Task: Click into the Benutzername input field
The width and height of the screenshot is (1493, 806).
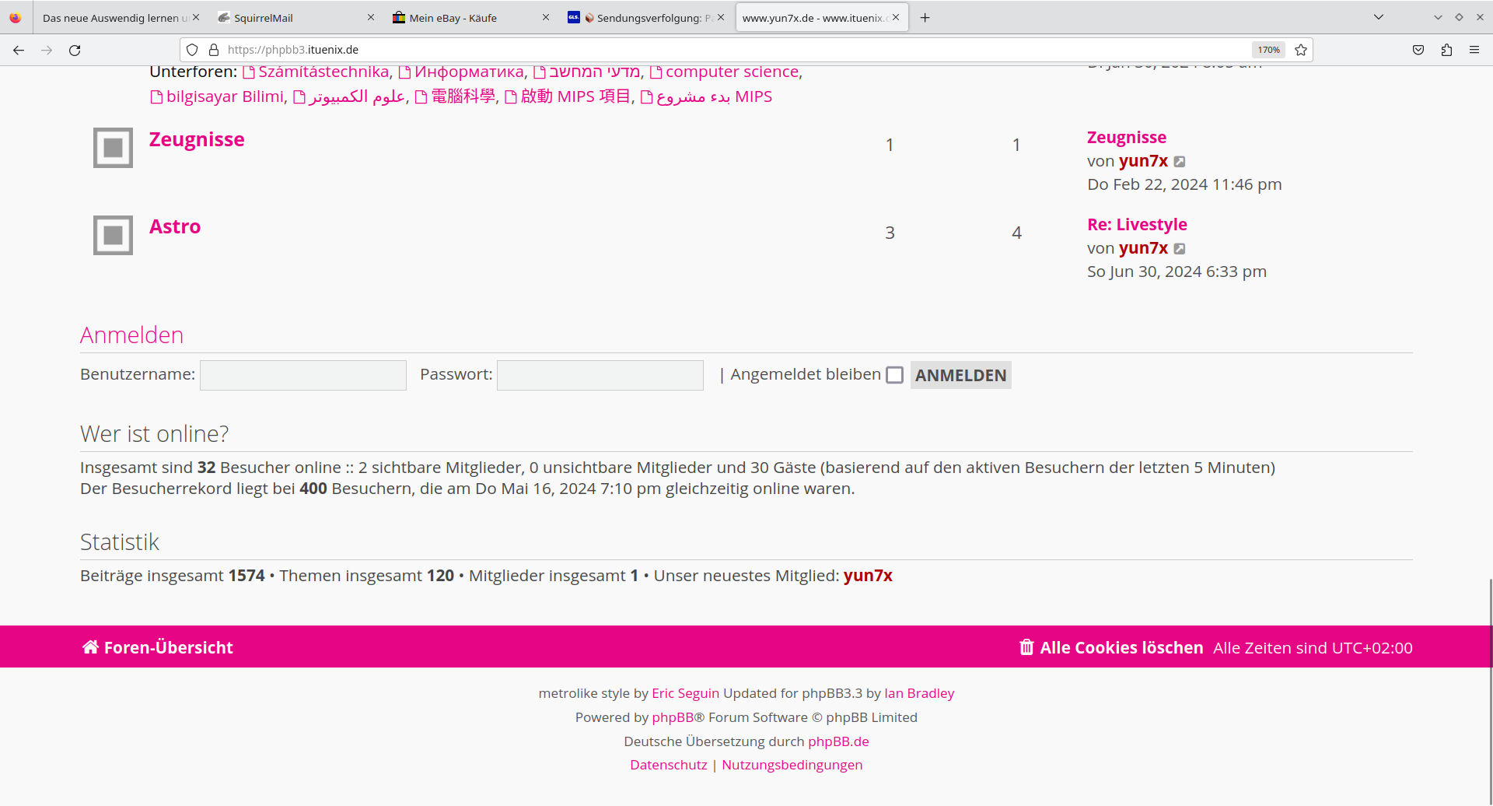Action: pos(303,375)
